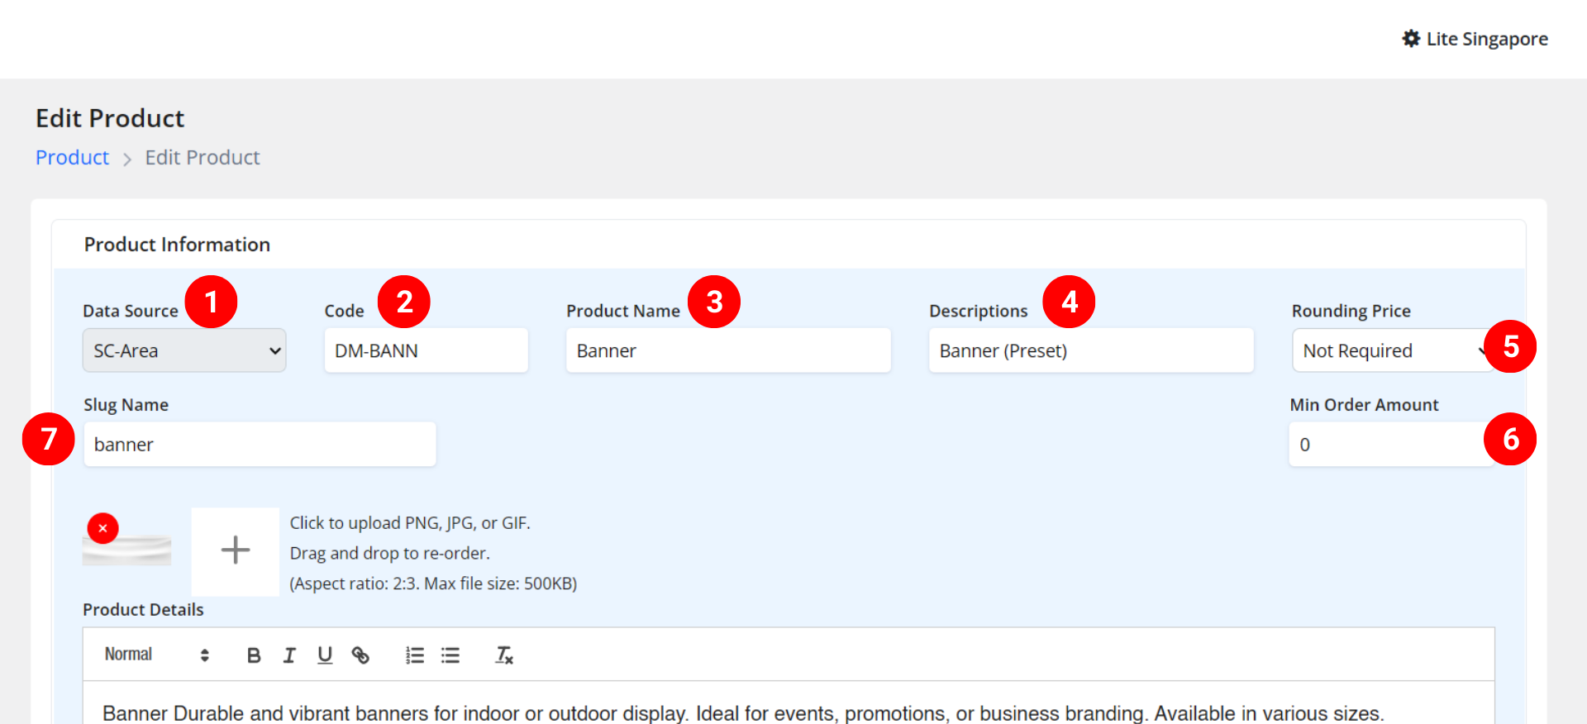The height and width of the screenshot is (724, 1587).
Task: Focus the Product Name field
Action: (727, 350)
